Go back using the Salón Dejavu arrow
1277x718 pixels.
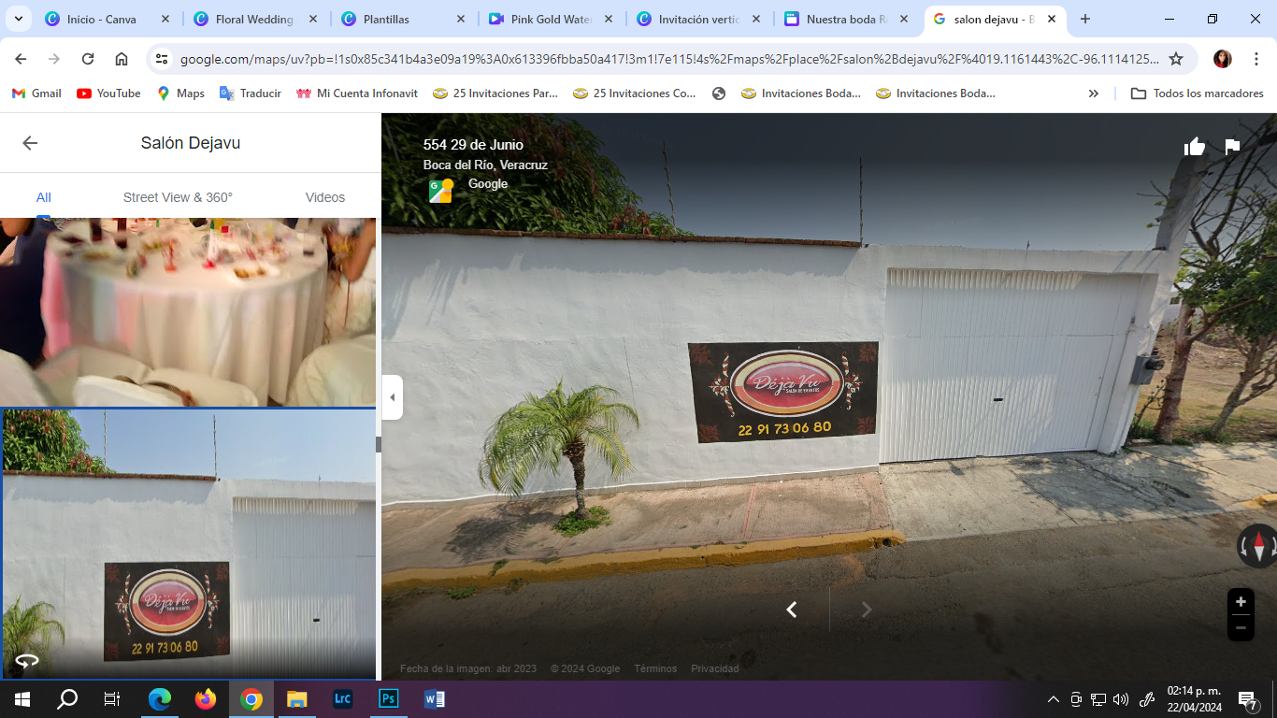tap(30, 143)
